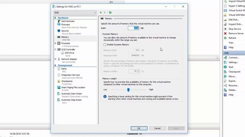Click the 'Not connected' text under Network Adapter

click(69, 62)
